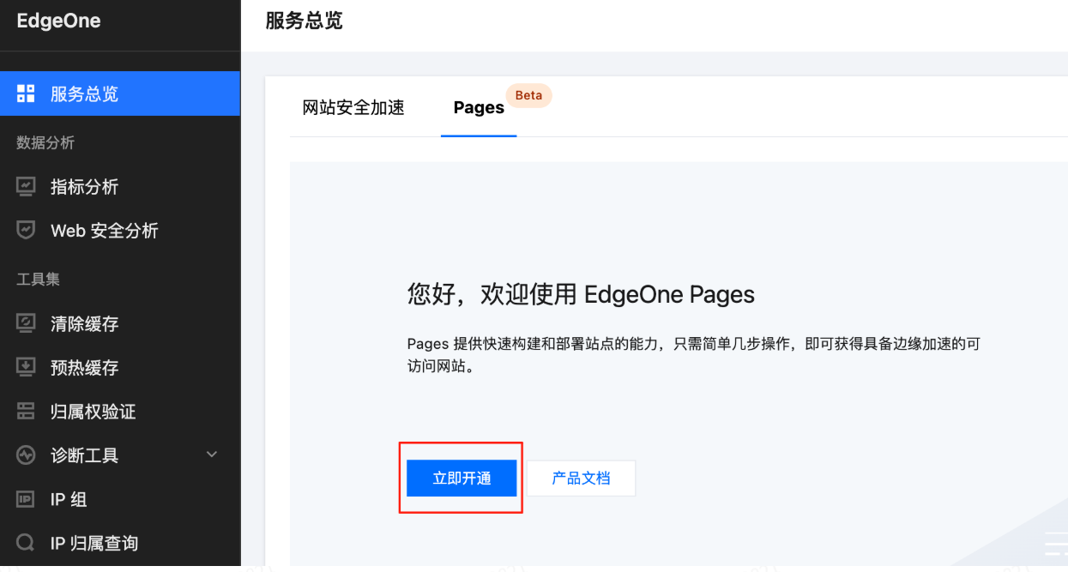The width and height of the screenshot is (1068, 572).
Task: Click the Pages description paragraph
Action: click(x=693, y=355)
